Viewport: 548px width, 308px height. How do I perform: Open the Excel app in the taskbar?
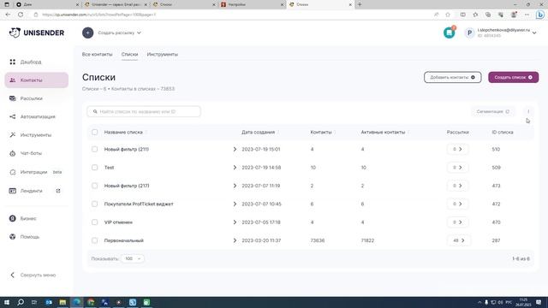(146, 302)
